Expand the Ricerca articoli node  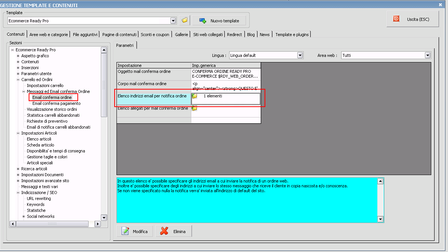18,169
